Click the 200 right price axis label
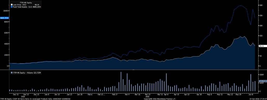 click(261, 25)
